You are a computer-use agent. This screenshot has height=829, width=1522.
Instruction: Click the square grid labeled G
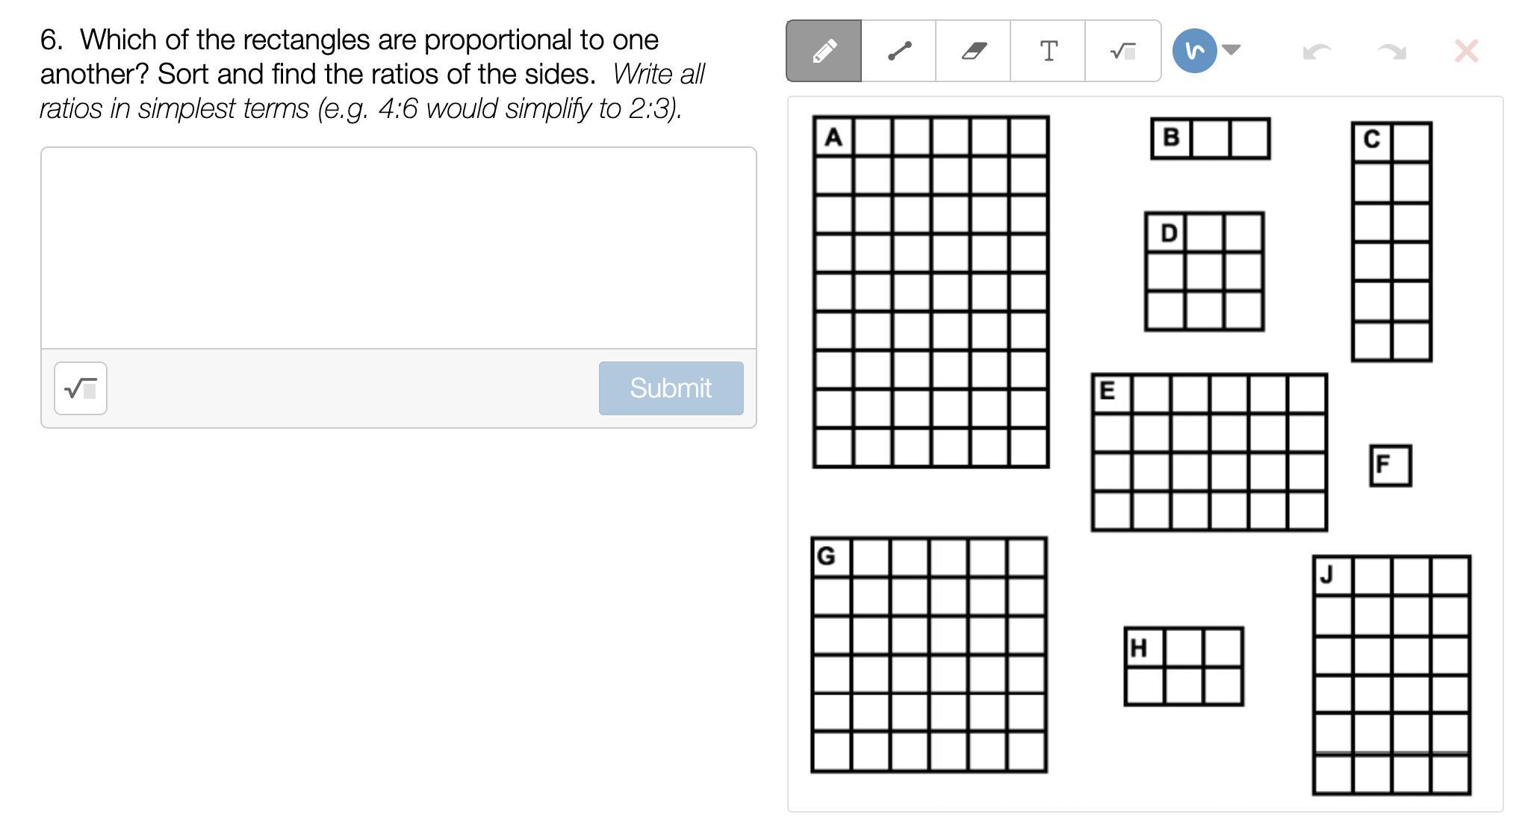[929, 654]
